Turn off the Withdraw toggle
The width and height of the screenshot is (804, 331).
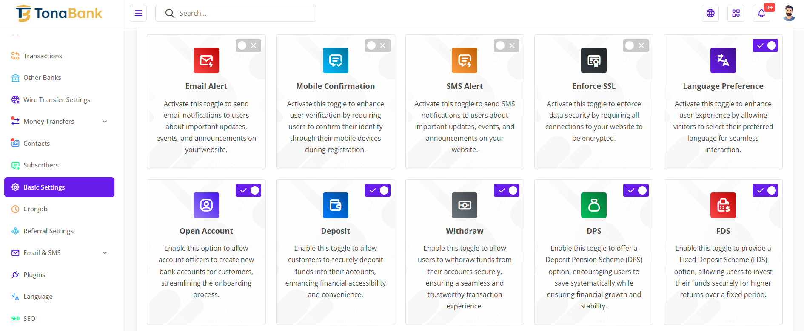pyautogui.click(x=507, y=190)
